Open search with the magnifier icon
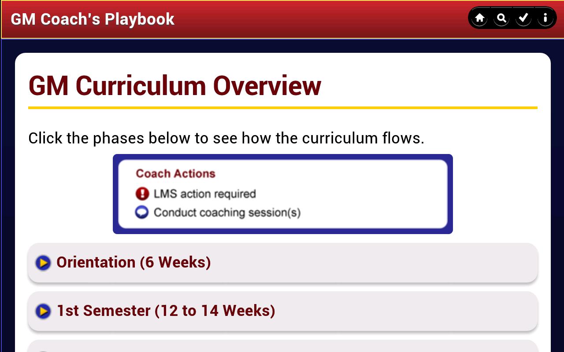The height and width of the screenshot is (352, 564). 501,18
